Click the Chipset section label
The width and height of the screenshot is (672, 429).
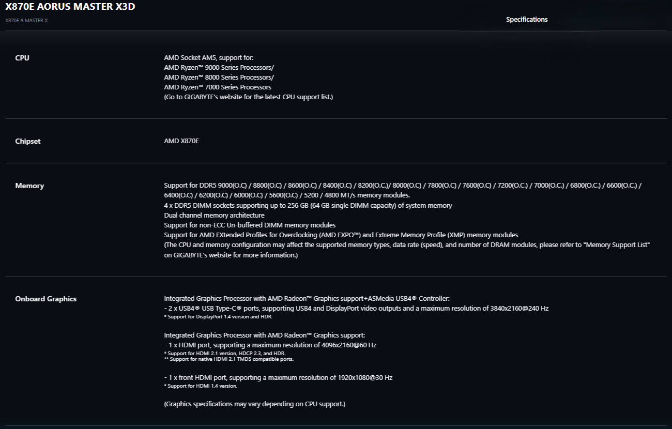[x=28, y=141]
